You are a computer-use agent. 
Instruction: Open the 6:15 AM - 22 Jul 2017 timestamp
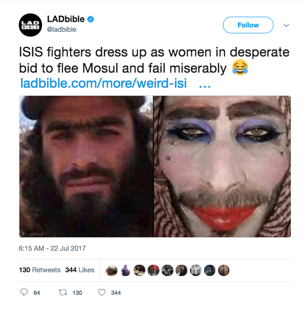point(52,249)
